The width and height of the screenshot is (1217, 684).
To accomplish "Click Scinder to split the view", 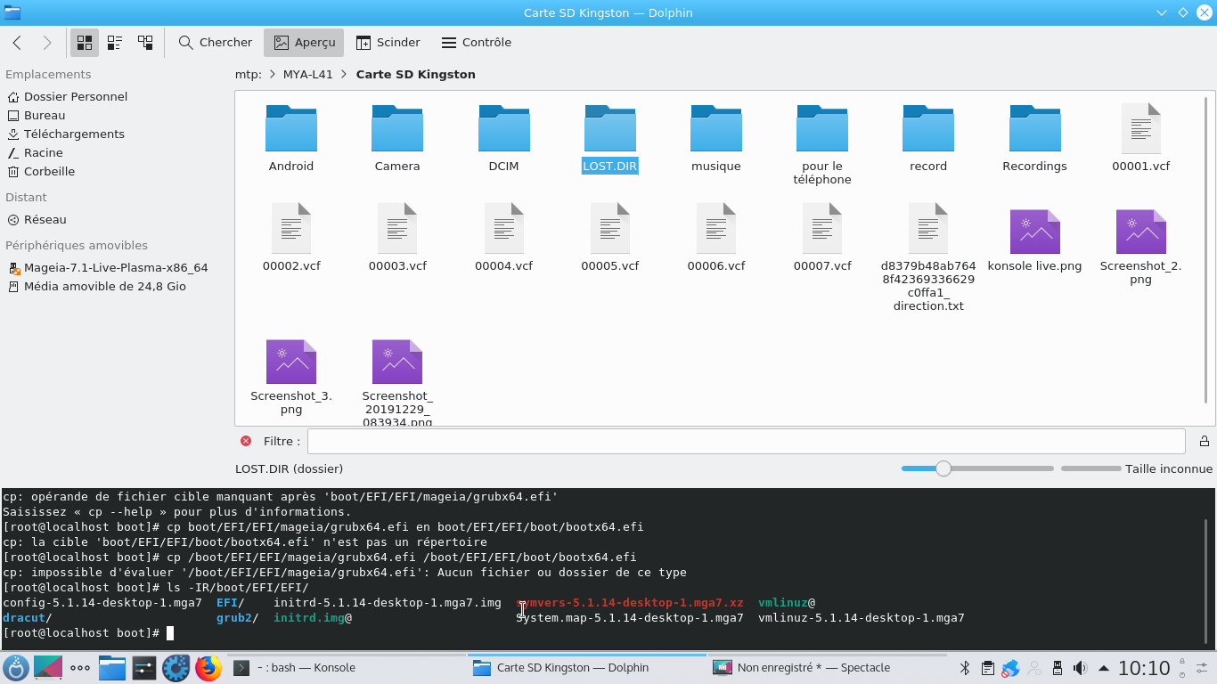I will 388,42.
